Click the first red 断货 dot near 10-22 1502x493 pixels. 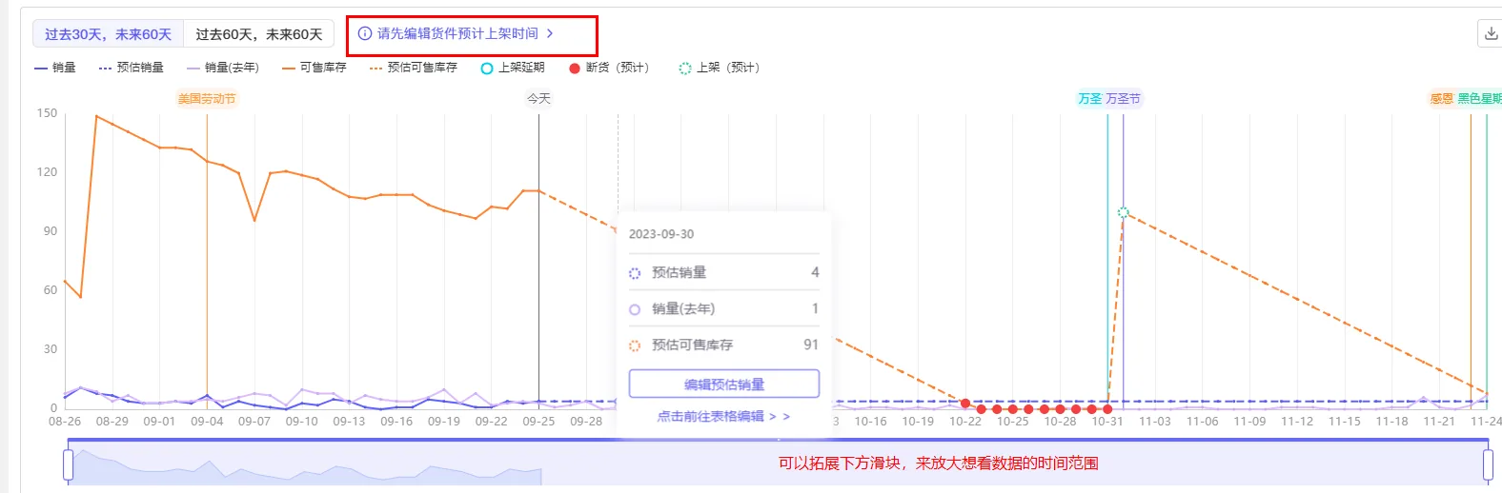tap(965, 404)
